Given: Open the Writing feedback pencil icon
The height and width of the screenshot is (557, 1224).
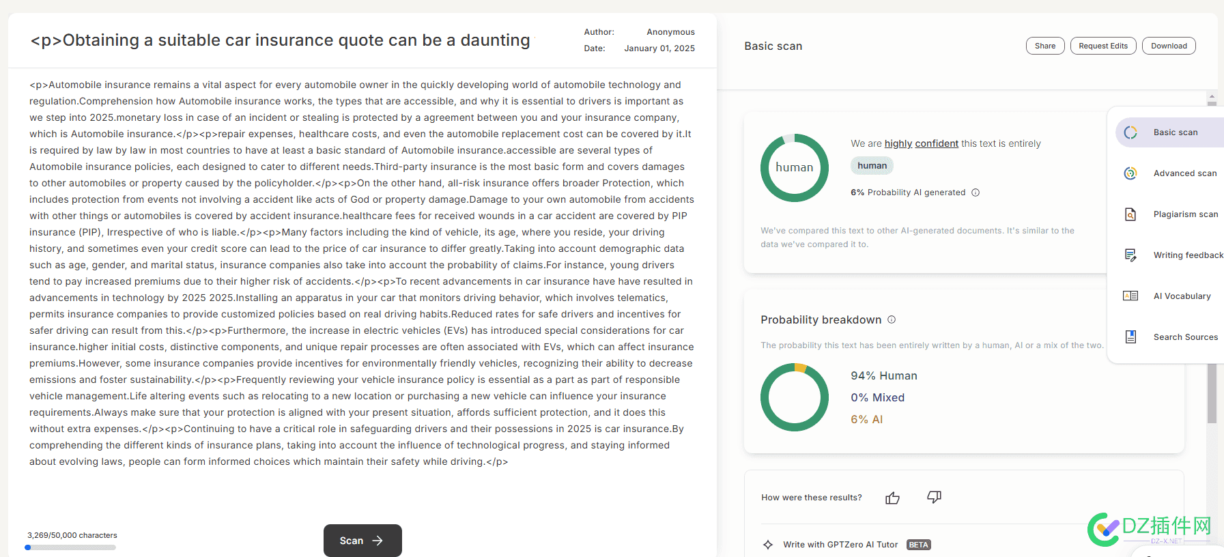Looking at the screenshot, I should point(1130,255).
